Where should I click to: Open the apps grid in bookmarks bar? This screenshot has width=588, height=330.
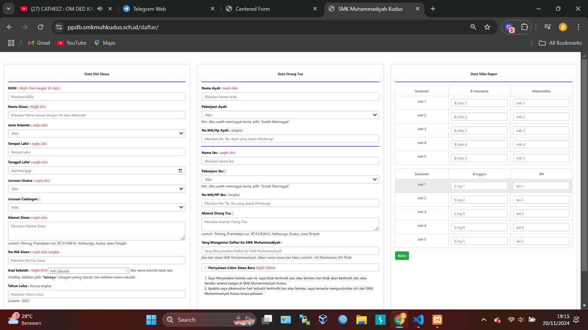11,43
